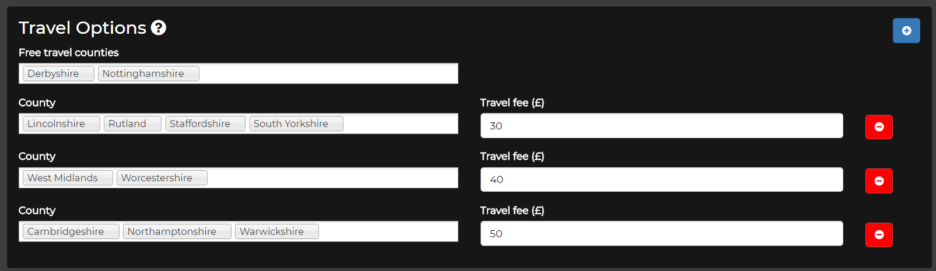Viewport: 936px width, 271px height.
Task: Click the South Yorkshire county tag
Action: pos(296,124)
